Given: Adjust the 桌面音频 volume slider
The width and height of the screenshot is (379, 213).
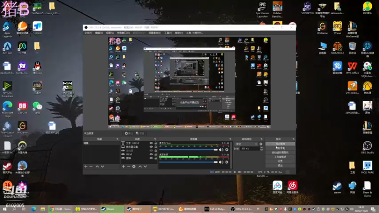Looking at the screenshot, I should pyautogui.click(x=189, y=162).
